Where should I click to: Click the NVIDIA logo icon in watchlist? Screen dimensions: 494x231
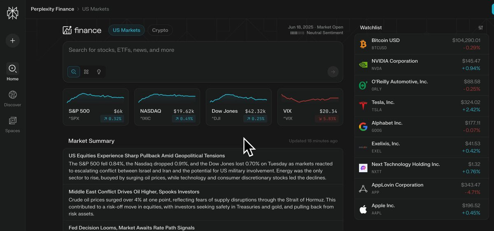coord(363,65)
